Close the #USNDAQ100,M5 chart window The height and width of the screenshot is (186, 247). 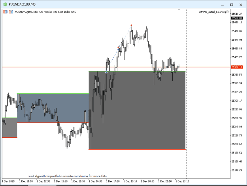pyautogui.click(x=241, y=5)
